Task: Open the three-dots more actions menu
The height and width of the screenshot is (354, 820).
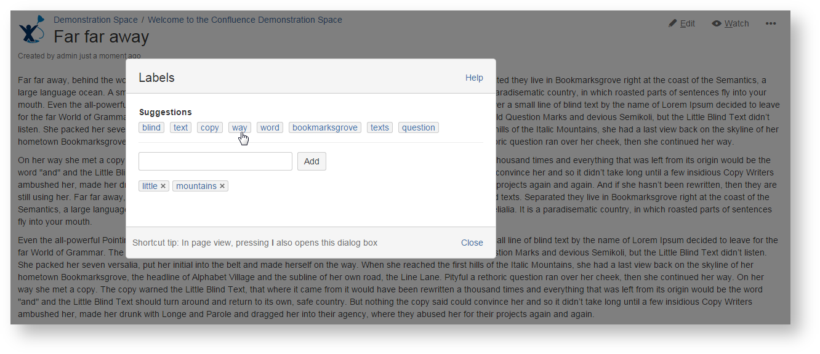Action: [x=771, y=23]
